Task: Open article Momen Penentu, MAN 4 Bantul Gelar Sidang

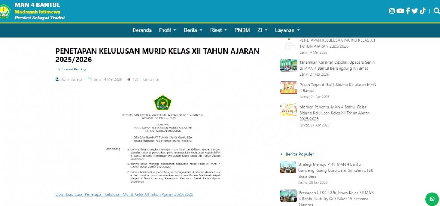Action: pos(334,113)
